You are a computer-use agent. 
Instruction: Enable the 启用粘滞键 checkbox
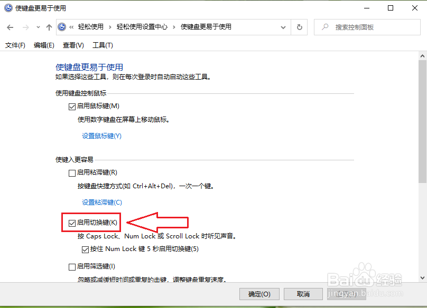coord(72,172)
